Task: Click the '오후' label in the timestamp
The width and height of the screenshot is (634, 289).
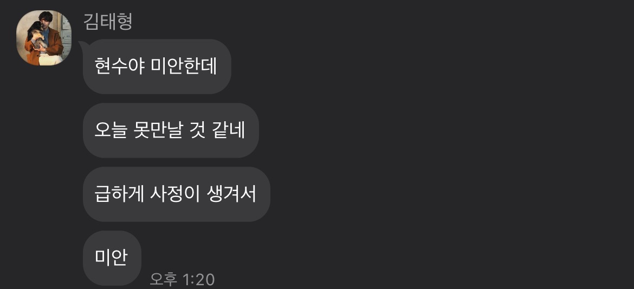Action: tap(163, 279)
